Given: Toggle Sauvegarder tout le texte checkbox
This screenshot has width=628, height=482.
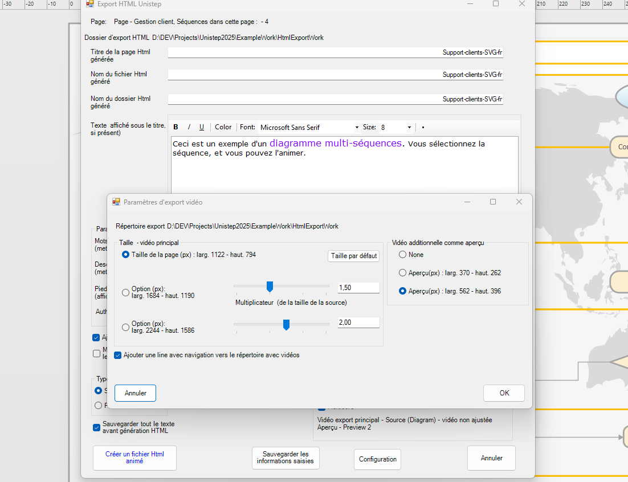Looking at the screenshot, I should click(96, 427).
